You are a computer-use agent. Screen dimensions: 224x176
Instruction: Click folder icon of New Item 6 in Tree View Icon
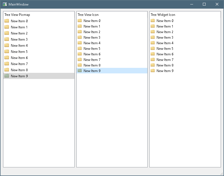(x=80, y=54)
